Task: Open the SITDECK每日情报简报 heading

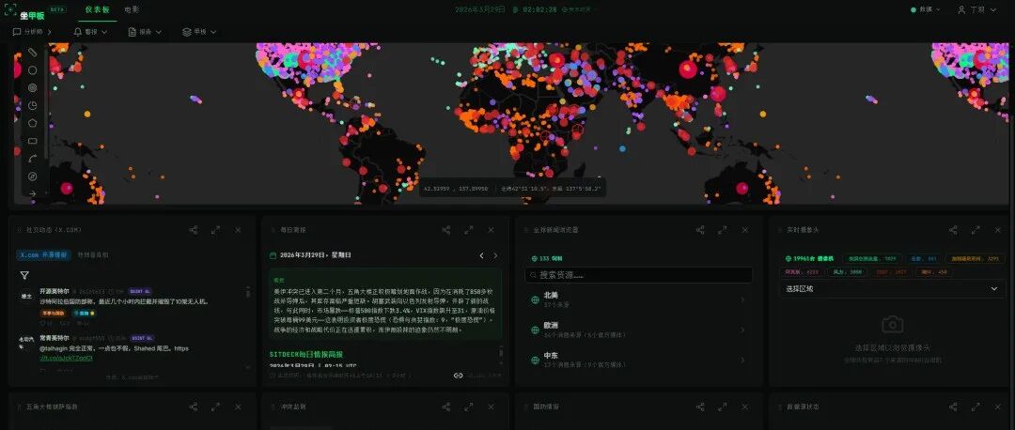Action: [x=306, y=354]
